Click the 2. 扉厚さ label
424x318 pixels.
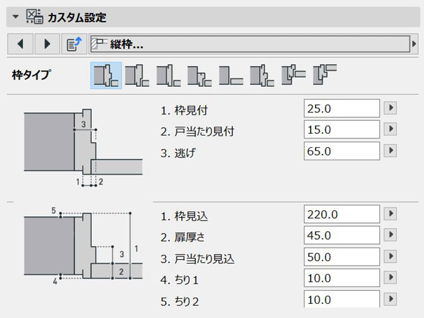coord(183,237)
